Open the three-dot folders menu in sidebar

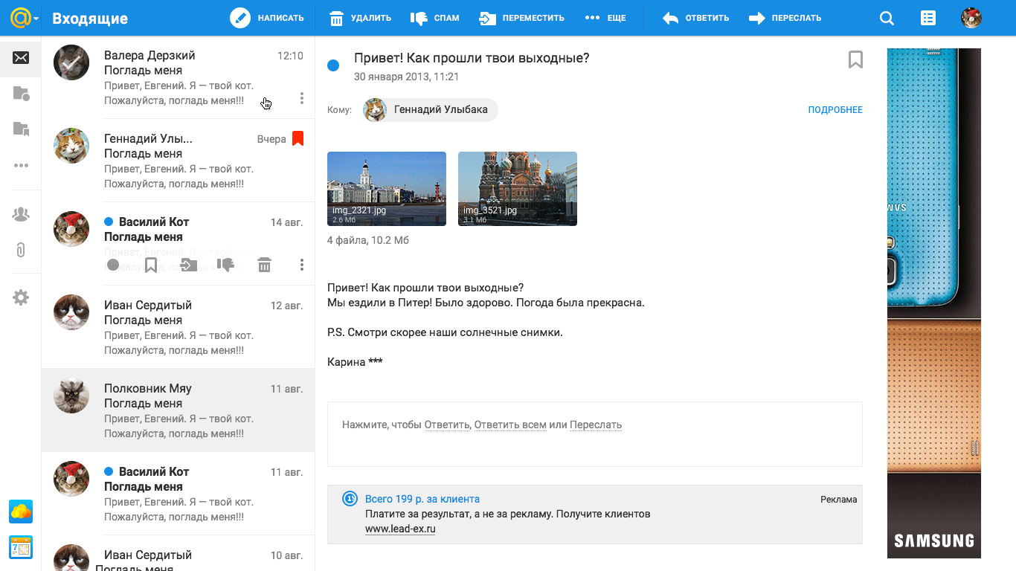pos(20,165)
